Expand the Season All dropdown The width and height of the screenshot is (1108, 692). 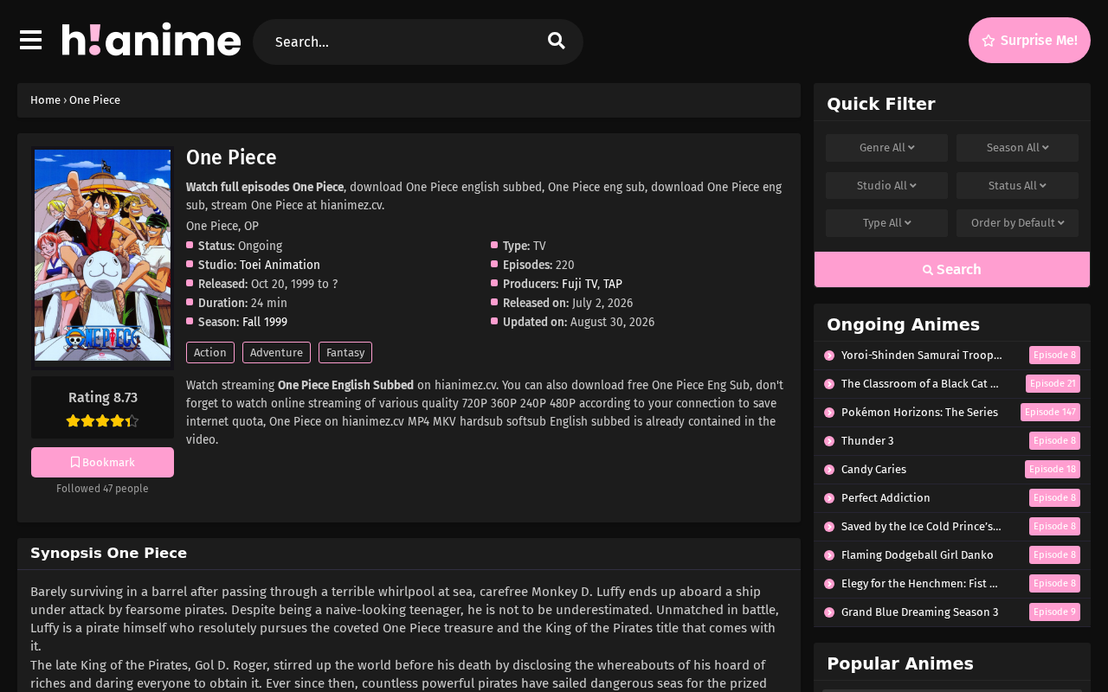1017,148
